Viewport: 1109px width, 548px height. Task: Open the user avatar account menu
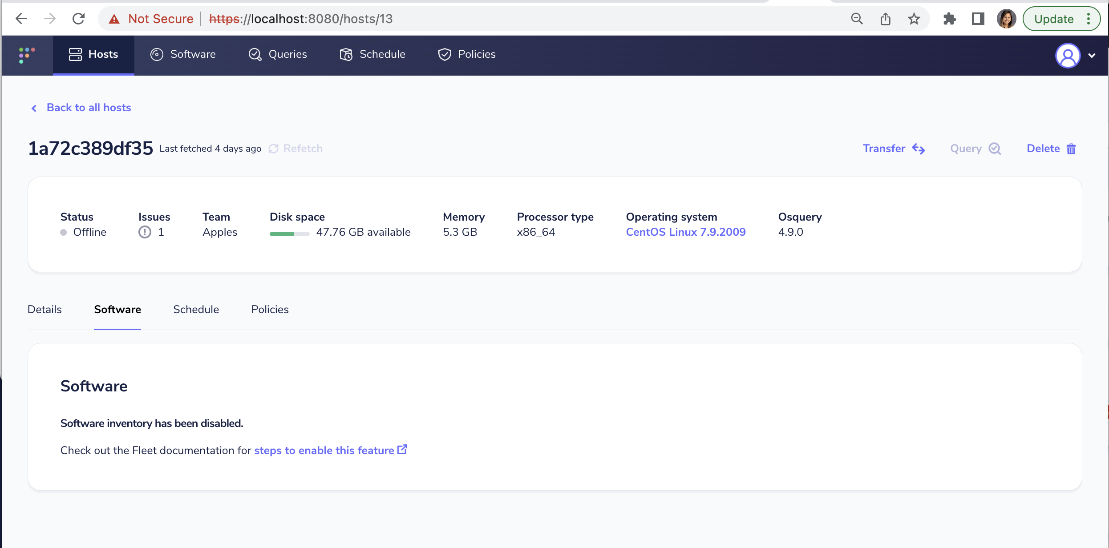point(1068,56)
